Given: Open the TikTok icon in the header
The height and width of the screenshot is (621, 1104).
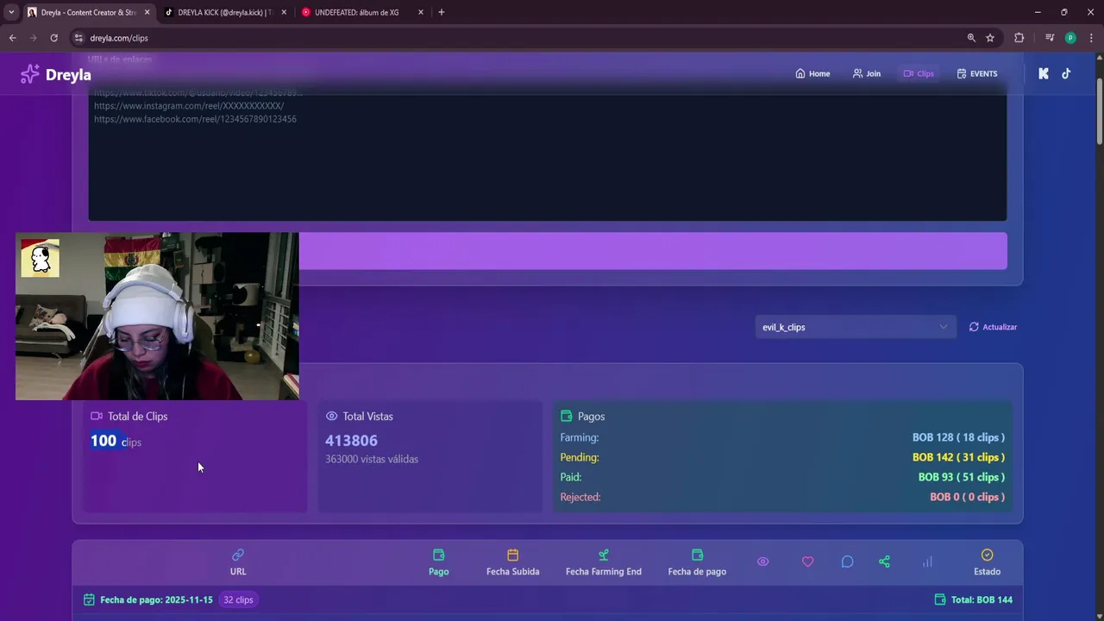Looking at the screenshot, I should pyautogui.click(x=1066, y=73).
